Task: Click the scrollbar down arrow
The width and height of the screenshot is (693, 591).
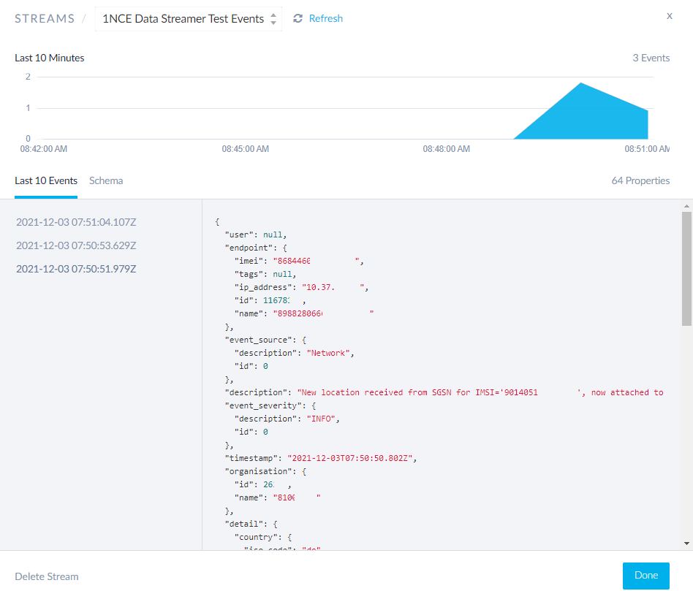Action: tap(686, 544)
